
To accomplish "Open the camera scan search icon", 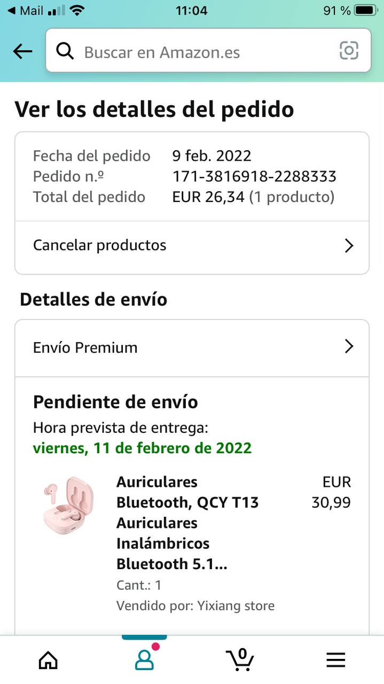I will pos(349,51).
